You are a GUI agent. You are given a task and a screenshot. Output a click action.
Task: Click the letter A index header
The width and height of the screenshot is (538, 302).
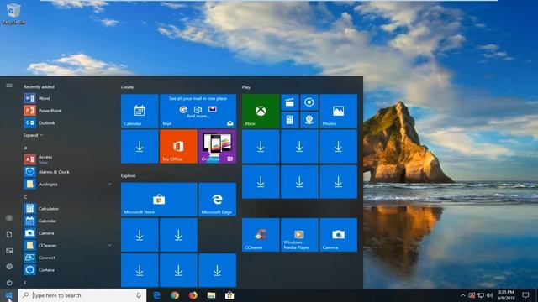25,148
